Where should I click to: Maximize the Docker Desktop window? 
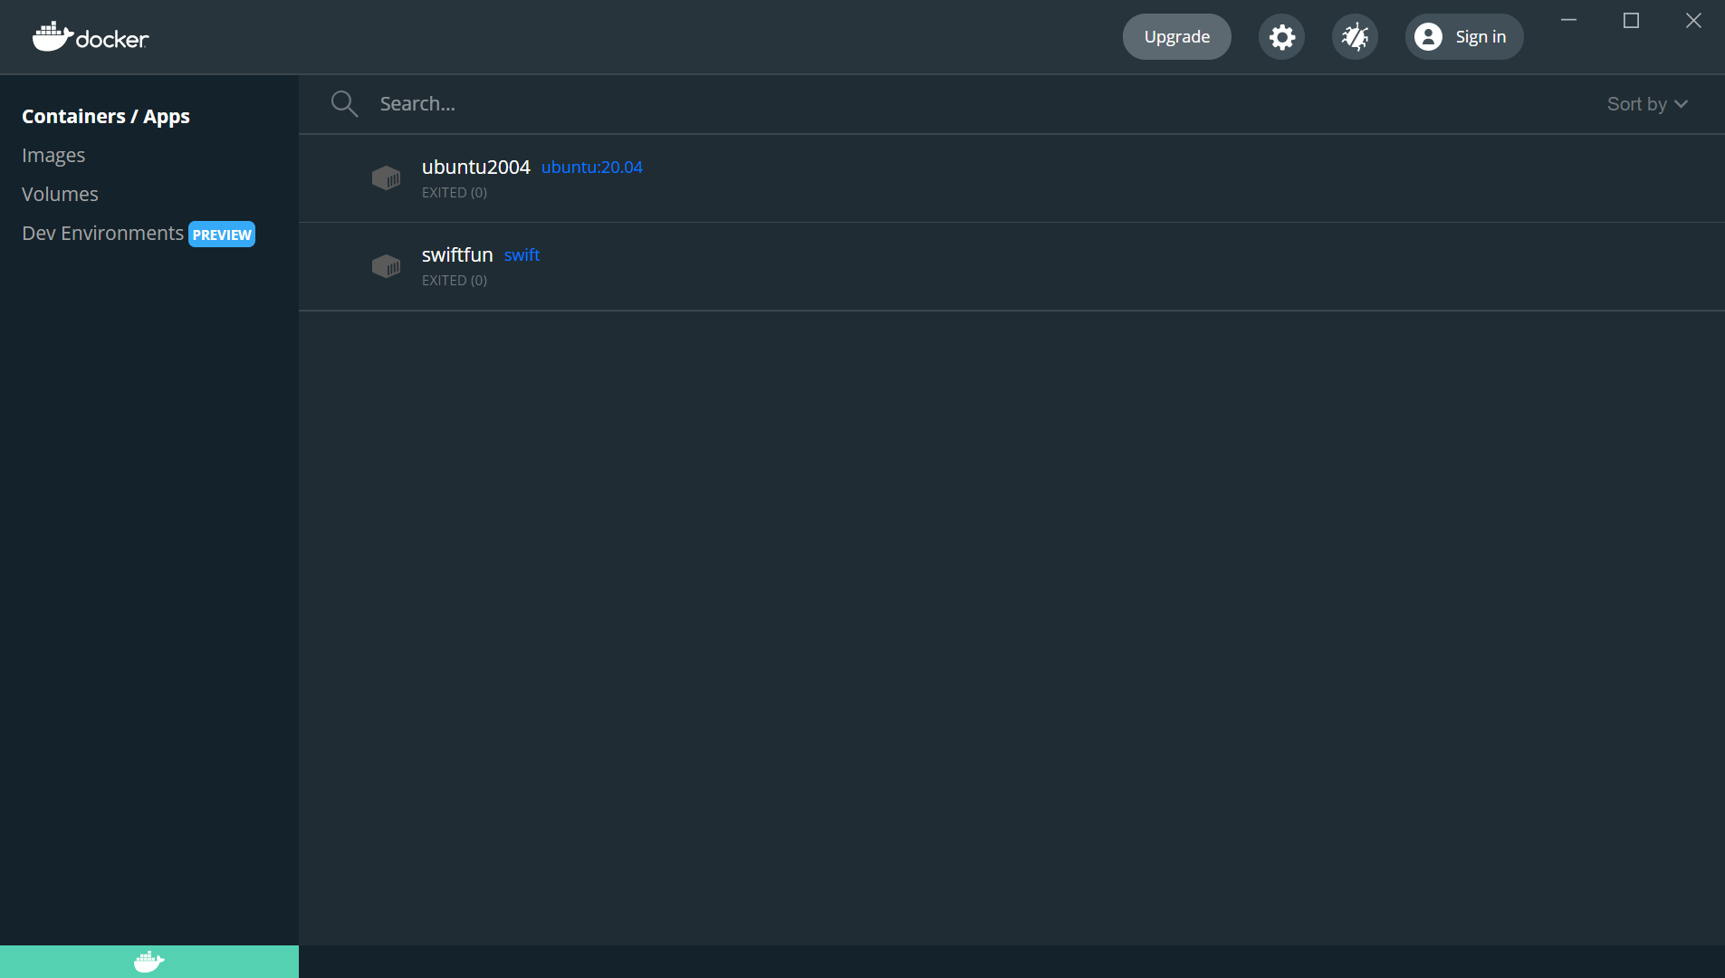coord(1631,20)
